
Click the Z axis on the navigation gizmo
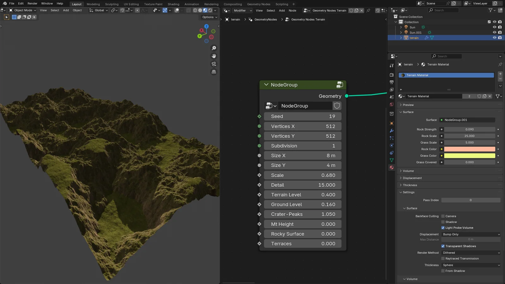click(x=206, y=27)
